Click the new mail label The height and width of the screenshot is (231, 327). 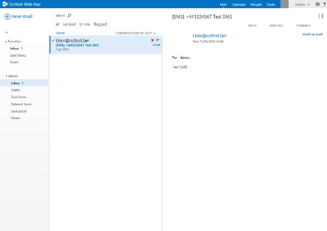point(22,16)
